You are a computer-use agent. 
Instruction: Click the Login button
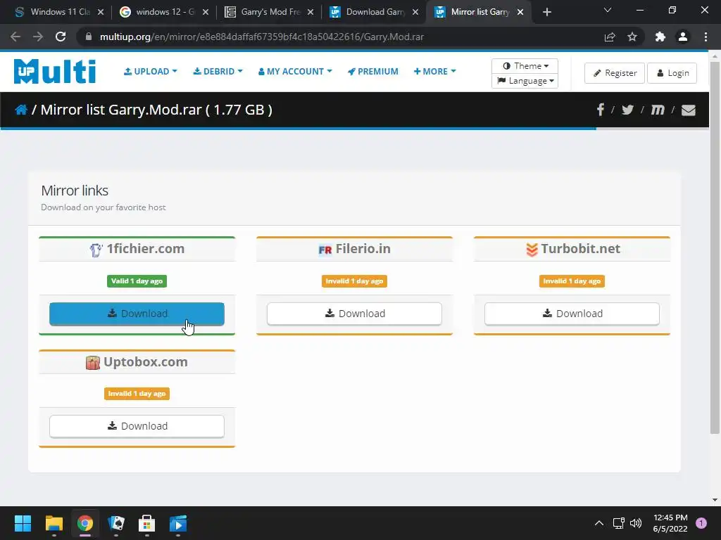coord(672,73)
